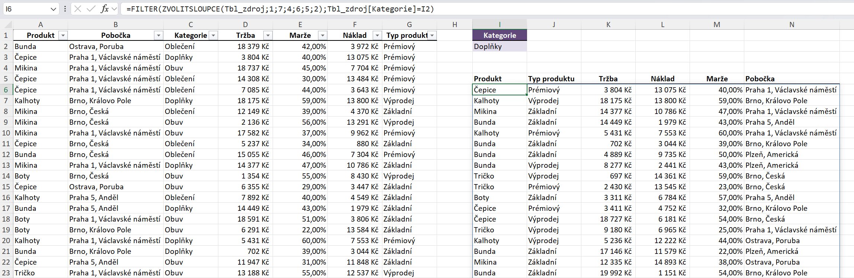This screenshot has height=278, width=854.
Task: Open the Kategorie column filter dropdown
Action: point(213,35)
